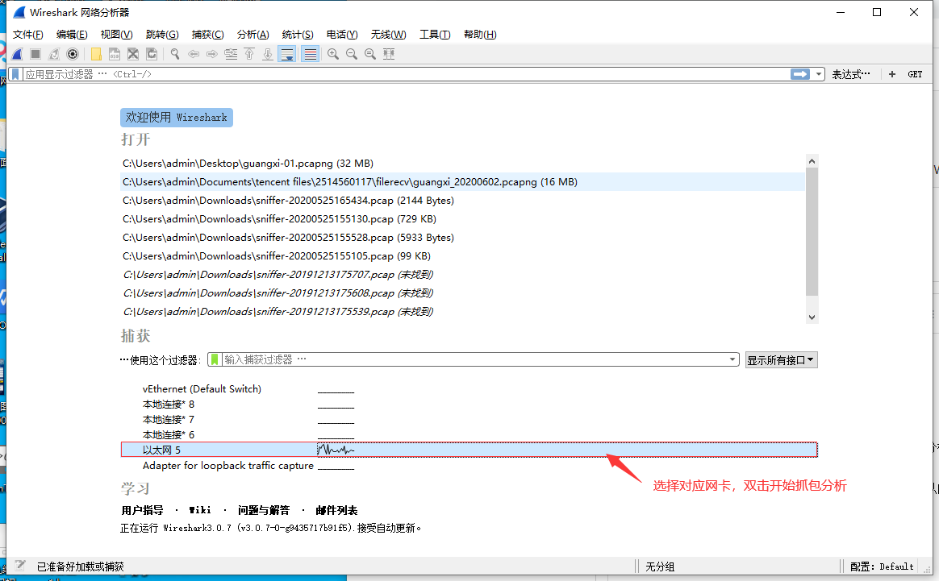Image resolution: width=939 pixels, height=581 pixels.
Task: Click the stop capture square icon
Action: coord(35,55)
